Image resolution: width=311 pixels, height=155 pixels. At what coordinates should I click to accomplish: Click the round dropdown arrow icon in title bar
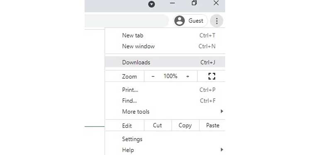pyautogui.click(x=151, y=4)
